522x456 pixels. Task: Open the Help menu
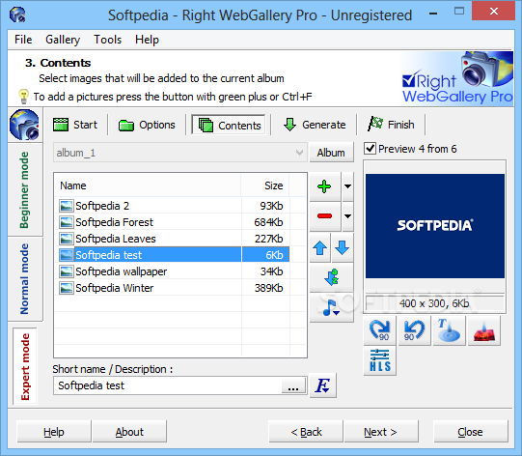click(x=147, y=40)
